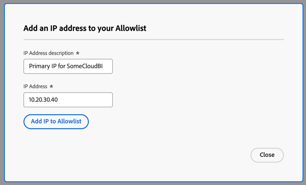The height and width of the screenshot is (185, 306).
Task: Click the 'Primary IP for SomeCloudBI' text
Action: point(66,66)
